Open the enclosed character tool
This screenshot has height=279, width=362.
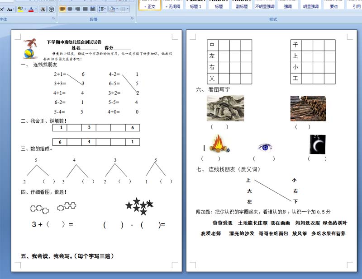(x=52, y=9)
